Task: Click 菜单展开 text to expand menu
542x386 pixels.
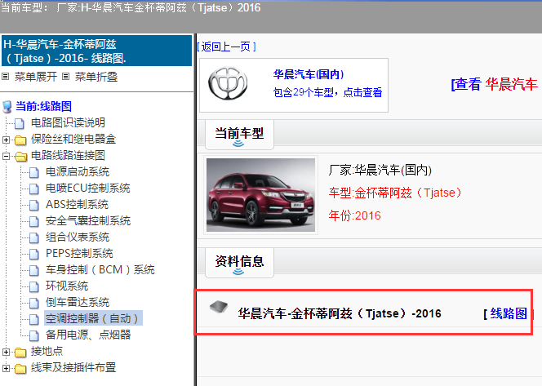Action: [x=36, y=77]
